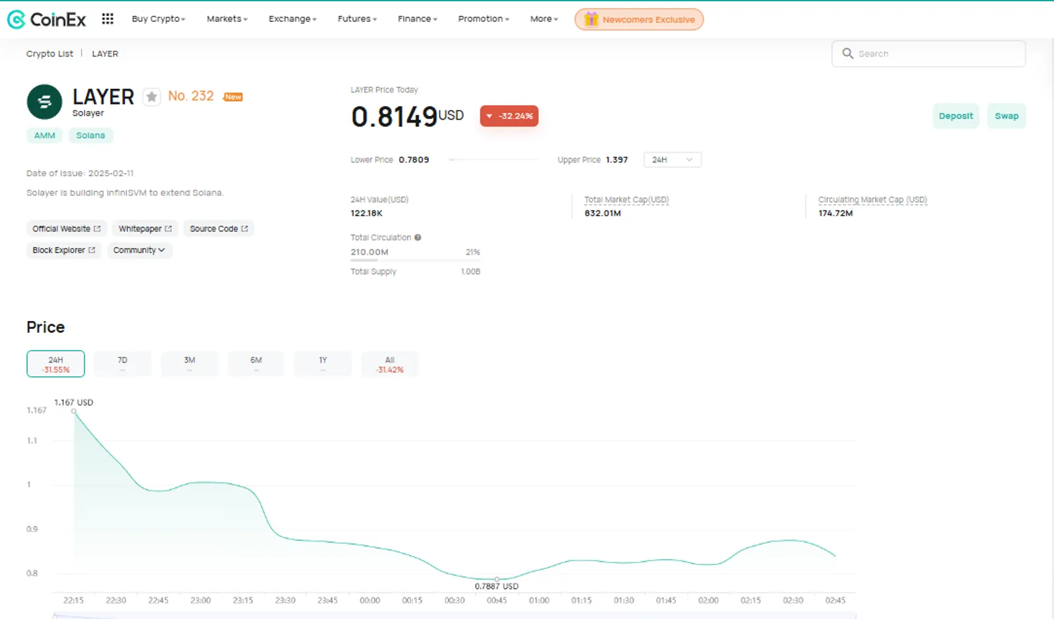Expand the Buy Crypto menu

coord(158,19)
